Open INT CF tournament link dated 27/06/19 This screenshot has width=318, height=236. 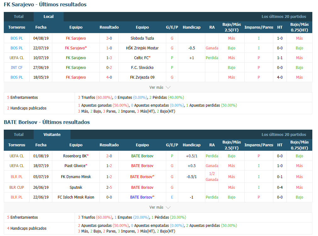17,68
